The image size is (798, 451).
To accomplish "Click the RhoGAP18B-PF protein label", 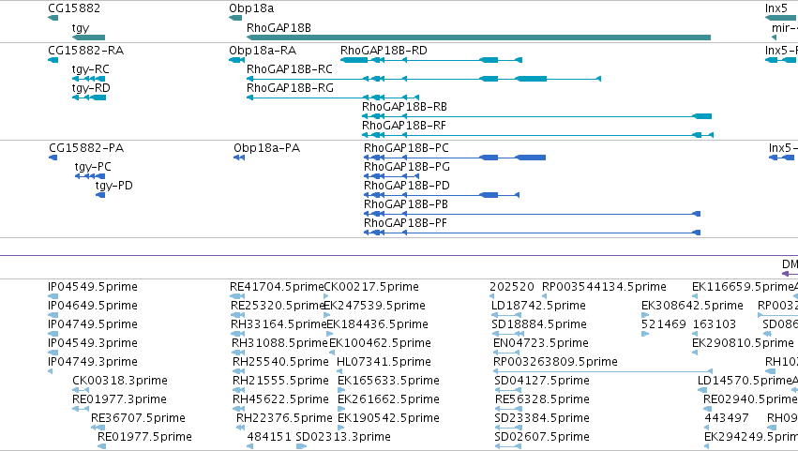I will 405,223.
